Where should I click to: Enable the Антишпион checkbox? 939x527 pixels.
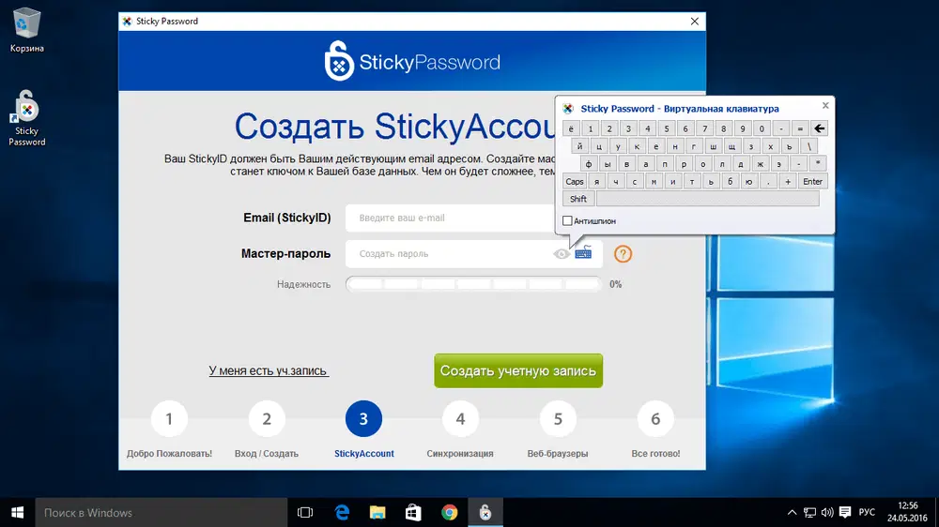point(567,220)
